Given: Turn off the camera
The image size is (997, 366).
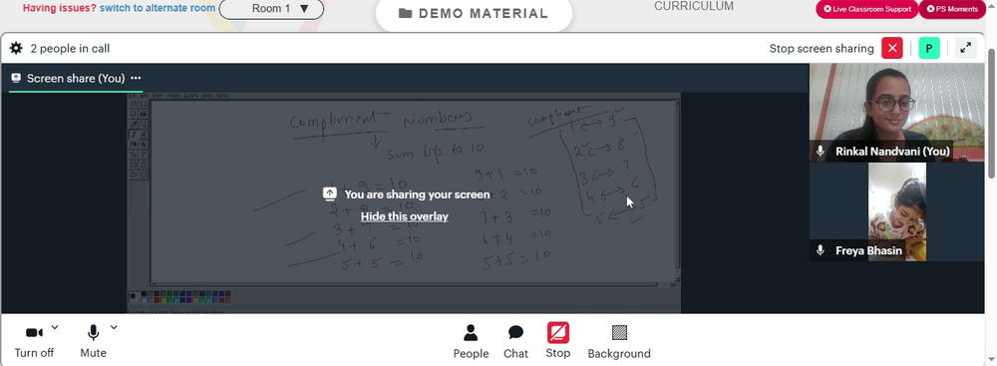Looking at the screenshot, I should [x=34, y=341].
